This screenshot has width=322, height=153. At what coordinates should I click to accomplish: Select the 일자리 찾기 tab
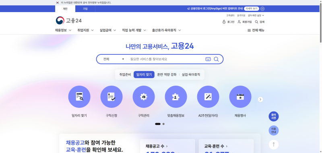[144, 74]
